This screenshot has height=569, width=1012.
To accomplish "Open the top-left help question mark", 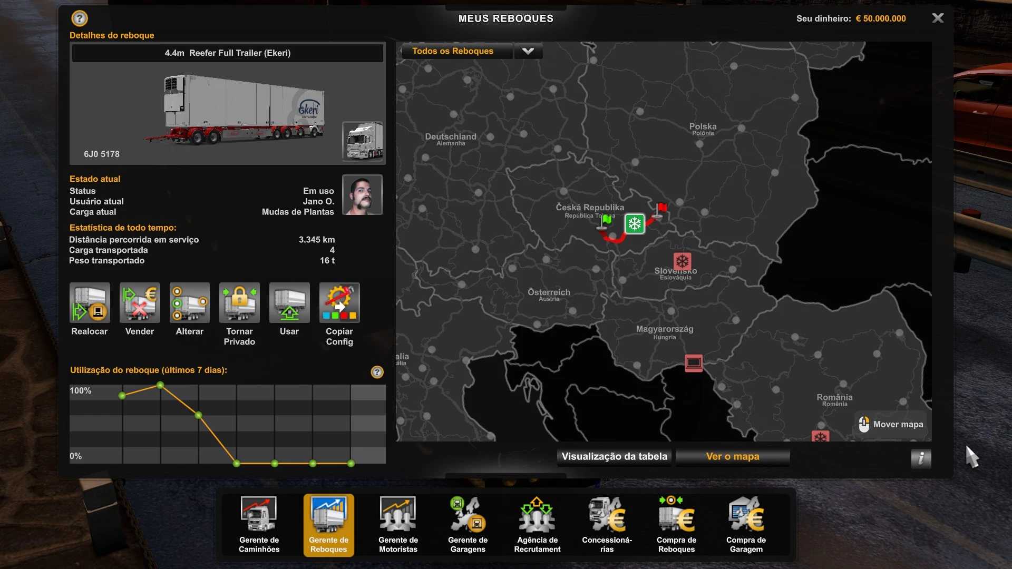I will [x=80, y=18].
